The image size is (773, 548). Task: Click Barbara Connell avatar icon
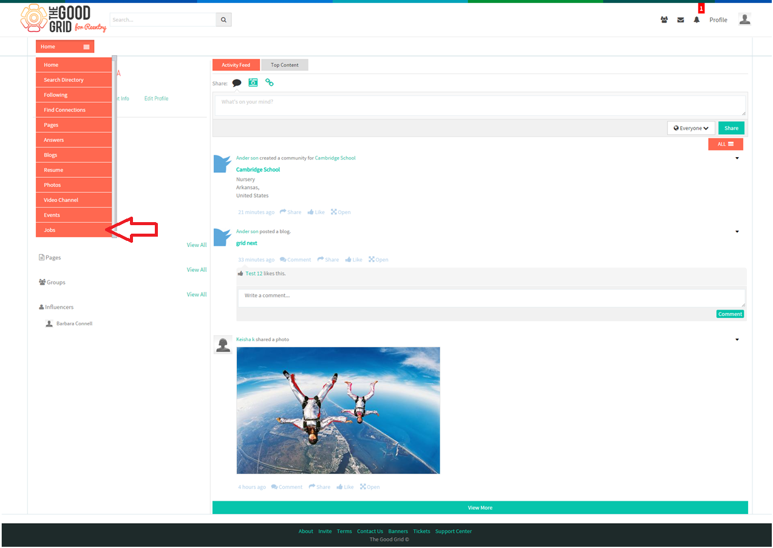49,323
